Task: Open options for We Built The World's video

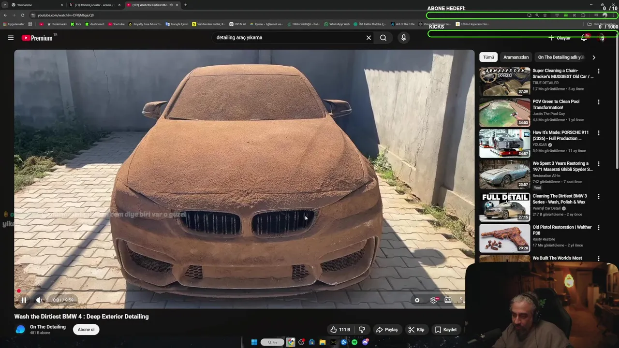Action: coord(599,259)
